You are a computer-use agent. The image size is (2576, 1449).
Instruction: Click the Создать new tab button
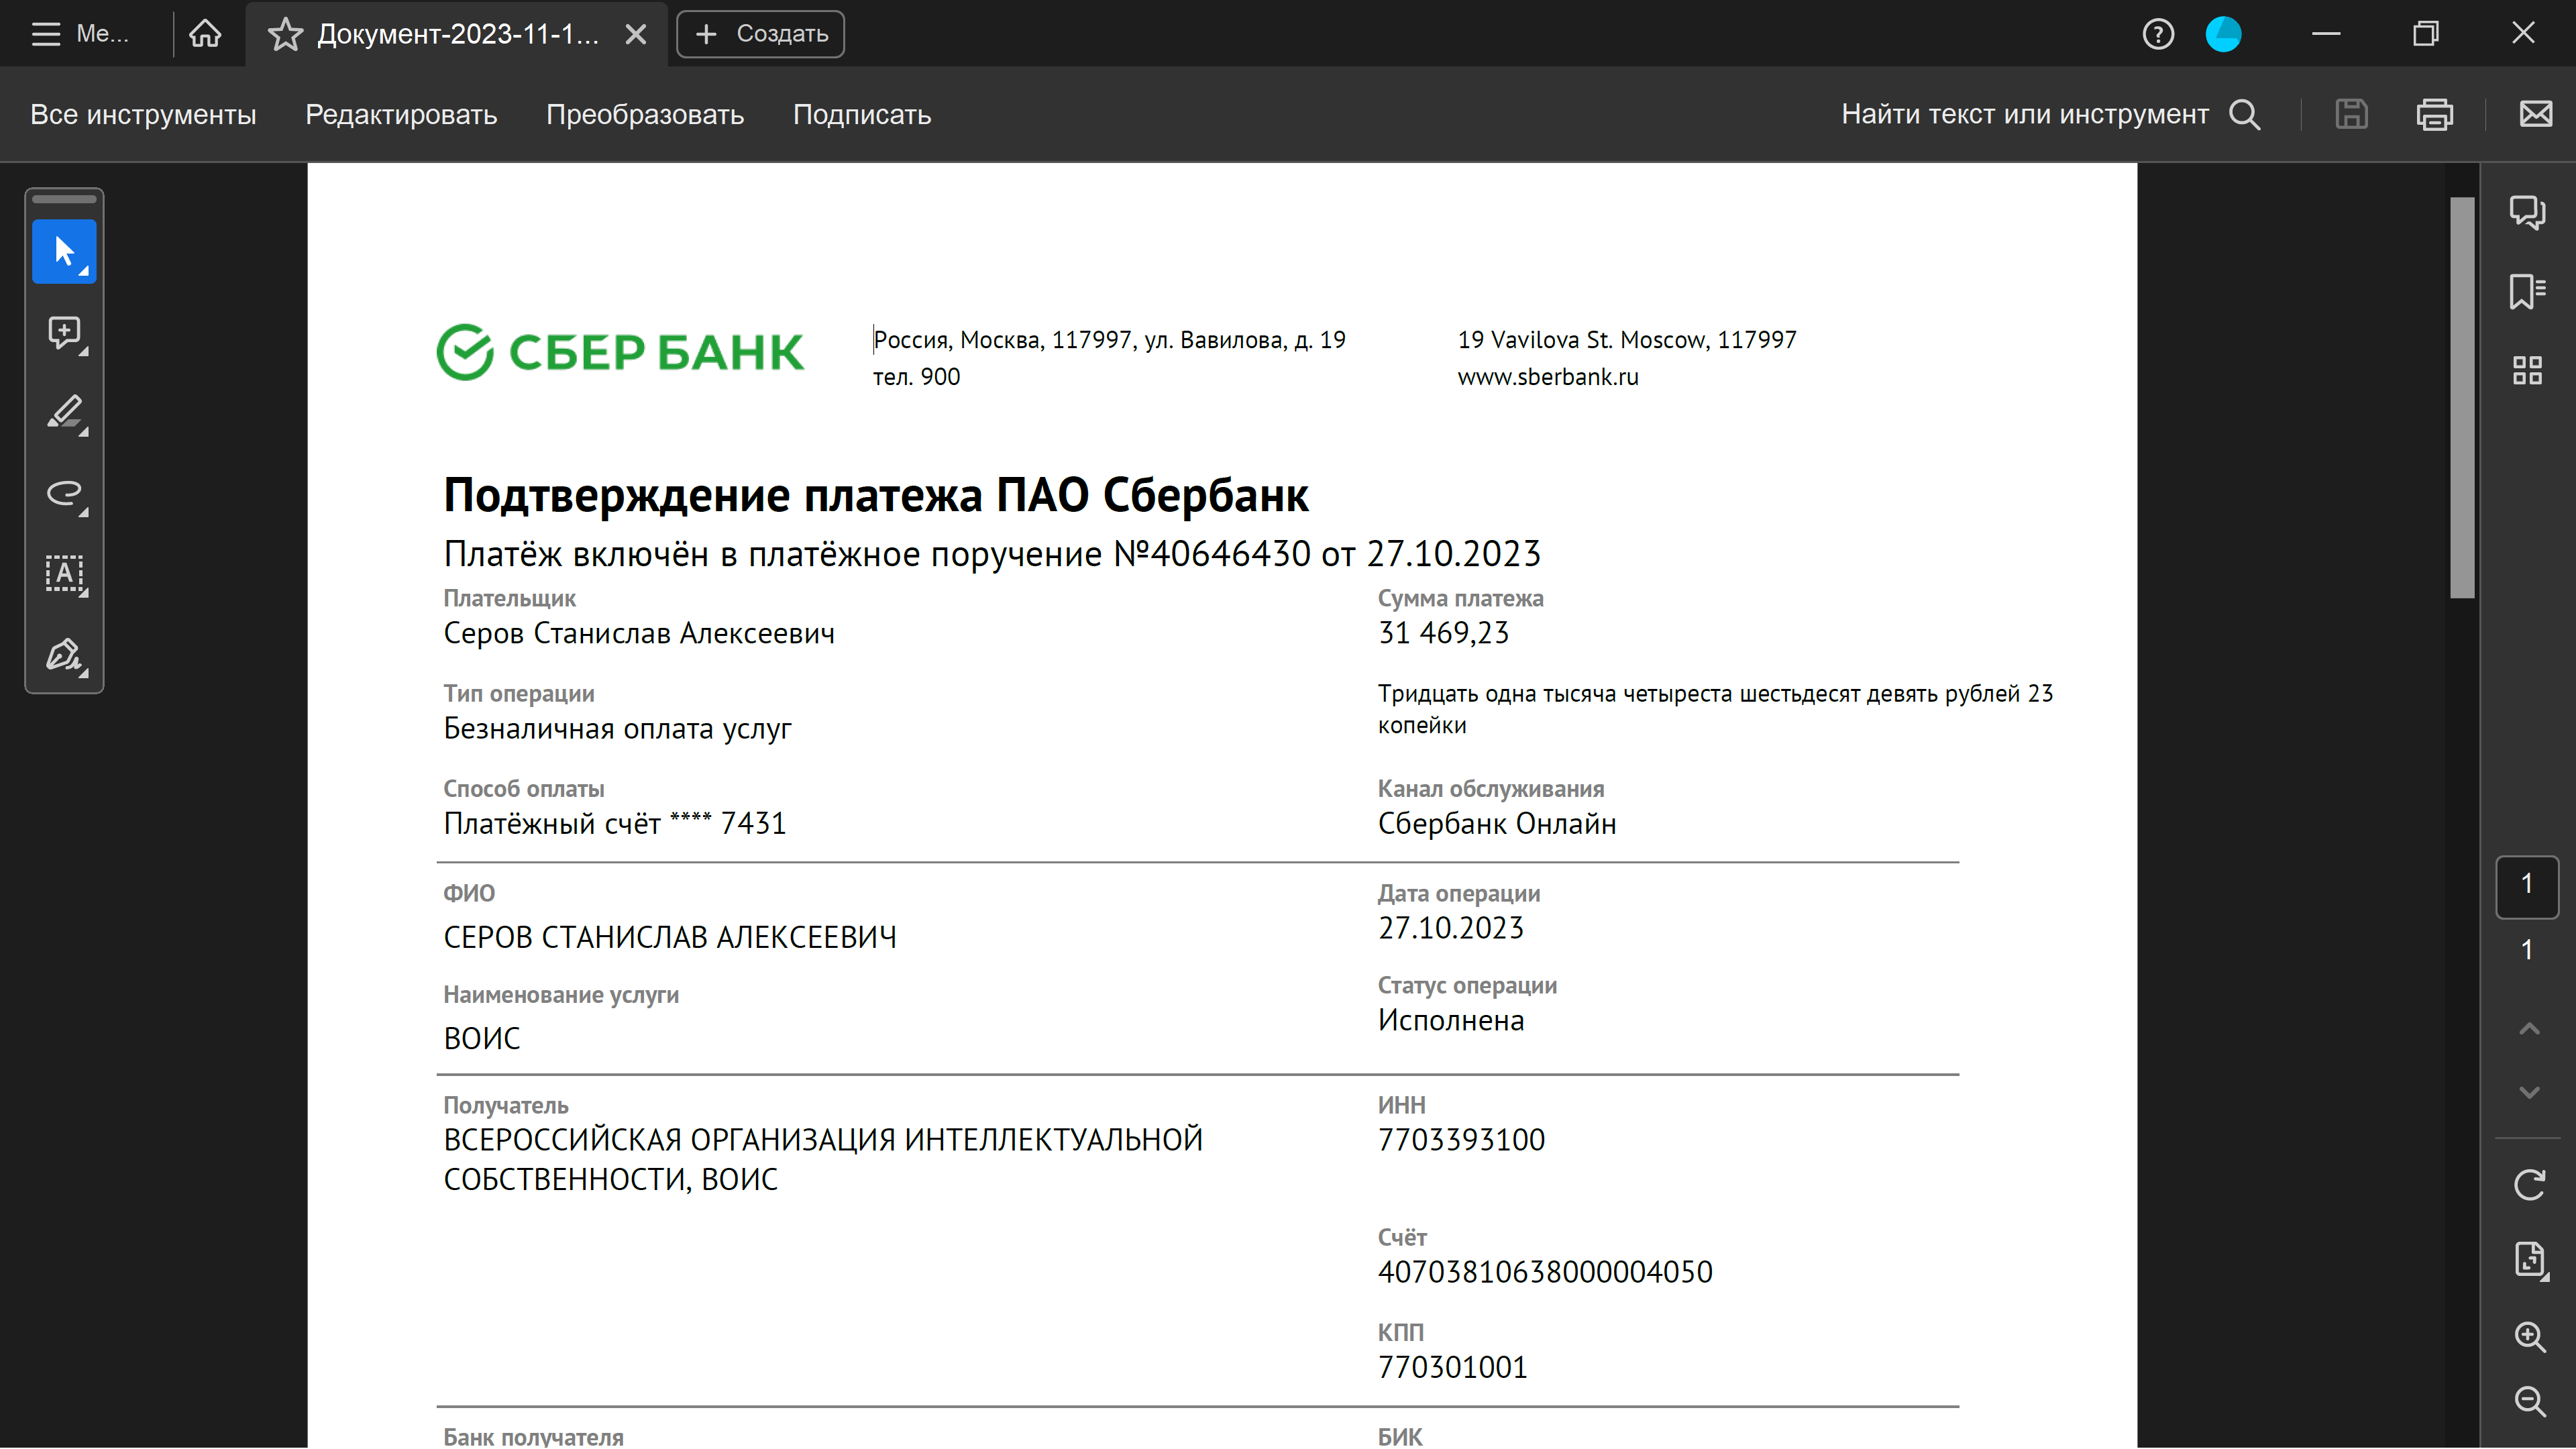point(760,34)
